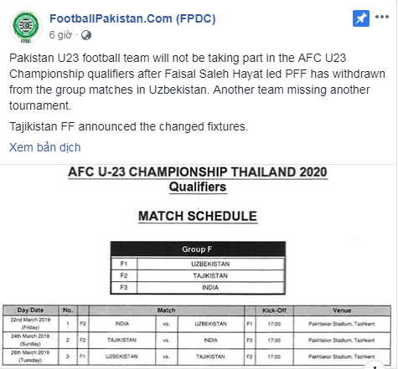Click the partially visible round button at bottom right
Image resolution: width=398 pixels, height=369 pixels.
375,365
